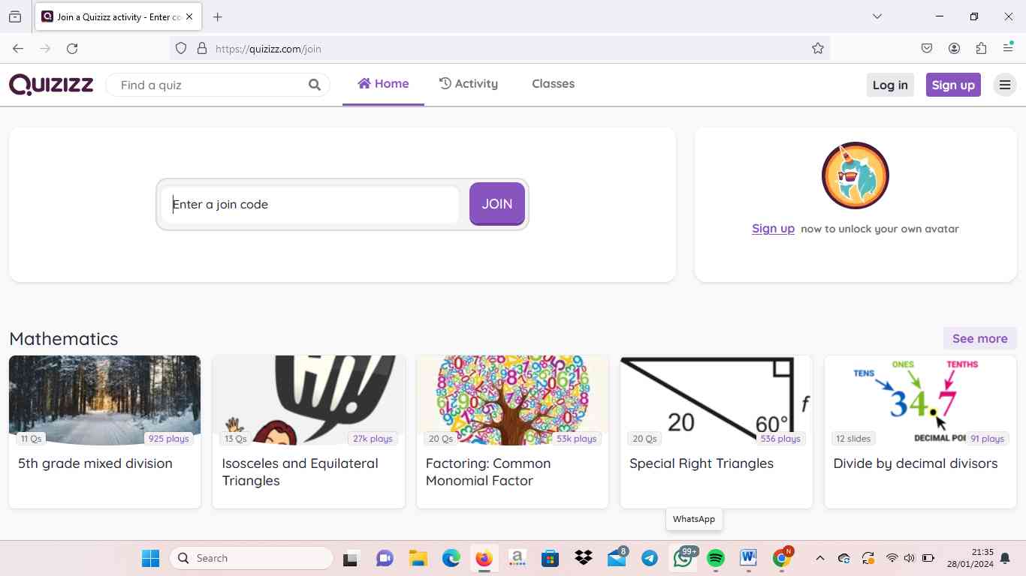Screen dimensions: 1026x576
Task: Click the 925 plays badge
Action: (x=168, y=439)
